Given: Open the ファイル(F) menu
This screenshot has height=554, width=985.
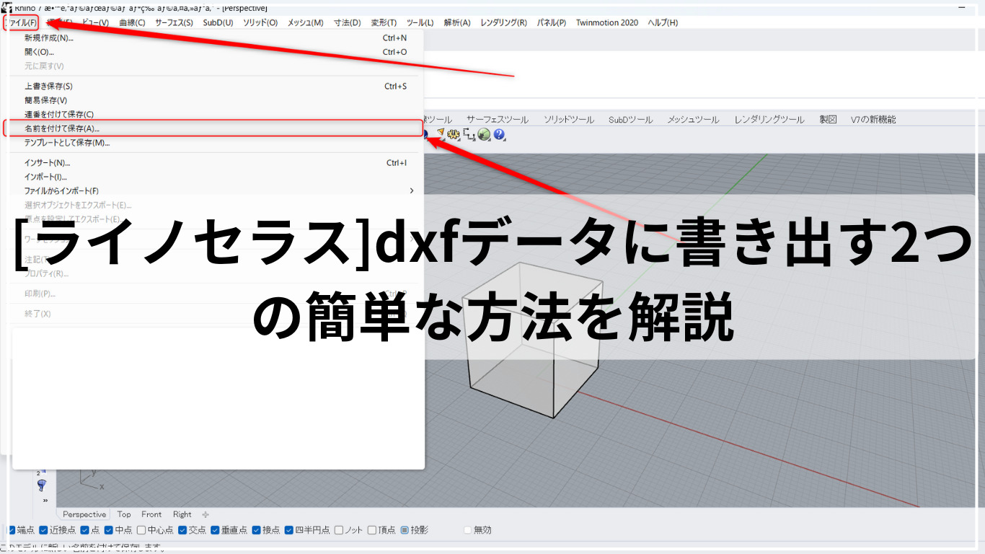Looking at the screenshot, I should click(21, 22).
